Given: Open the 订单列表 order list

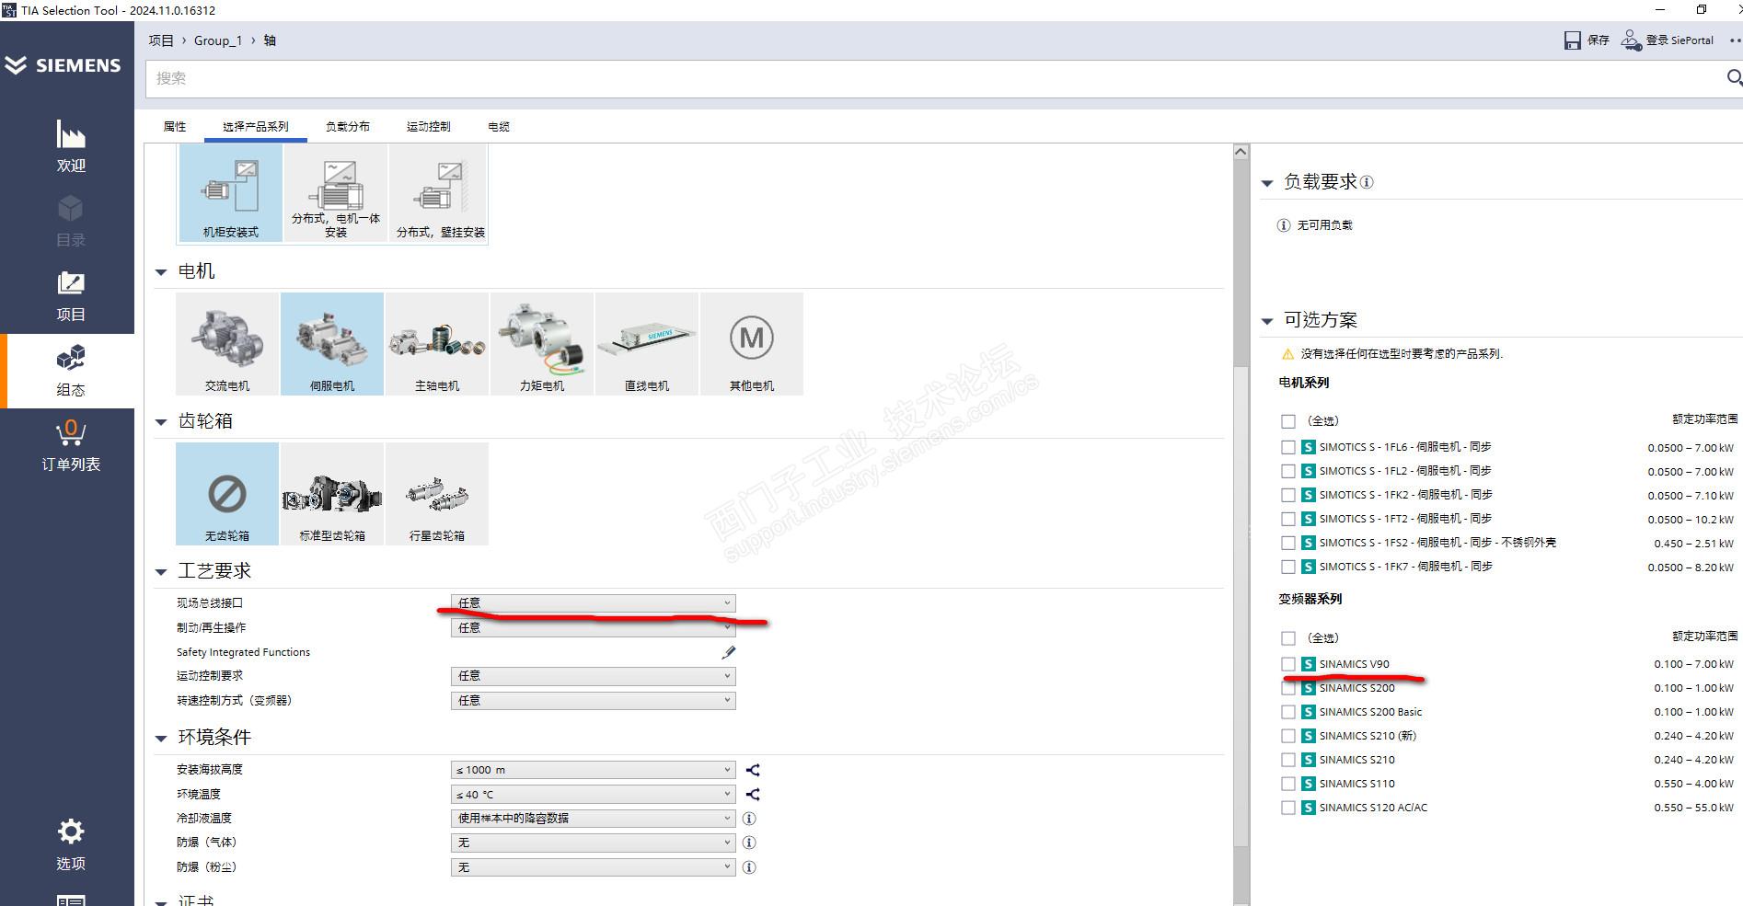Looking at the screenshot, I should [x=71, y=446].
